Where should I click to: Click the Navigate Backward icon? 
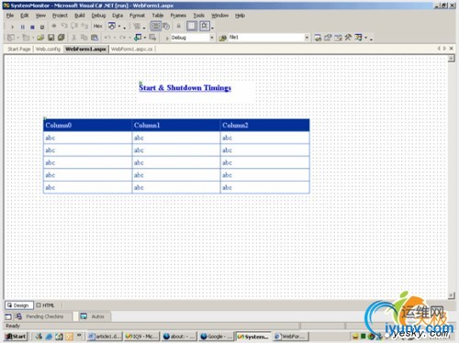[x=139, y=38]
